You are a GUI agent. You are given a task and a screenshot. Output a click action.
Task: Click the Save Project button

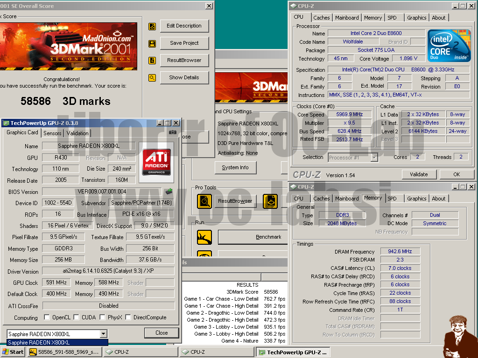[184, 43]
